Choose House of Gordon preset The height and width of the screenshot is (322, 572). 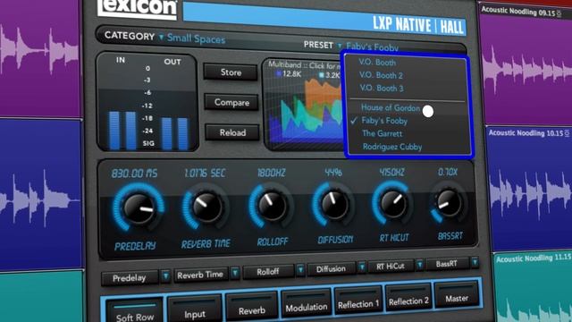pyautogui.click(x=391, y=107)
